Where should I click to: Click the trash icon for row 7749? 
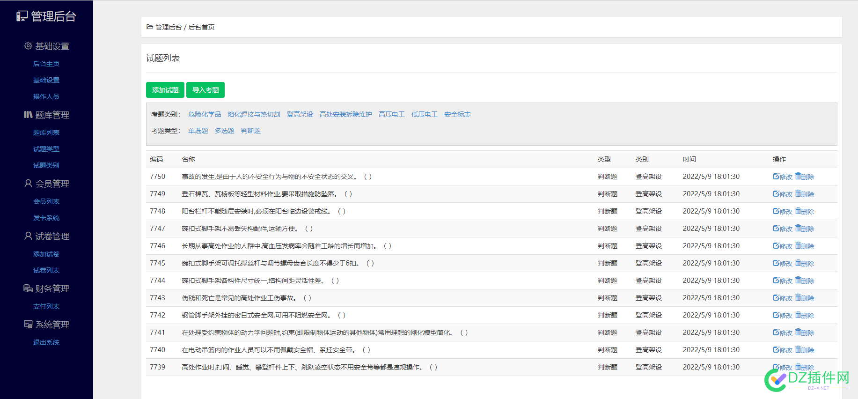[798, 193]
